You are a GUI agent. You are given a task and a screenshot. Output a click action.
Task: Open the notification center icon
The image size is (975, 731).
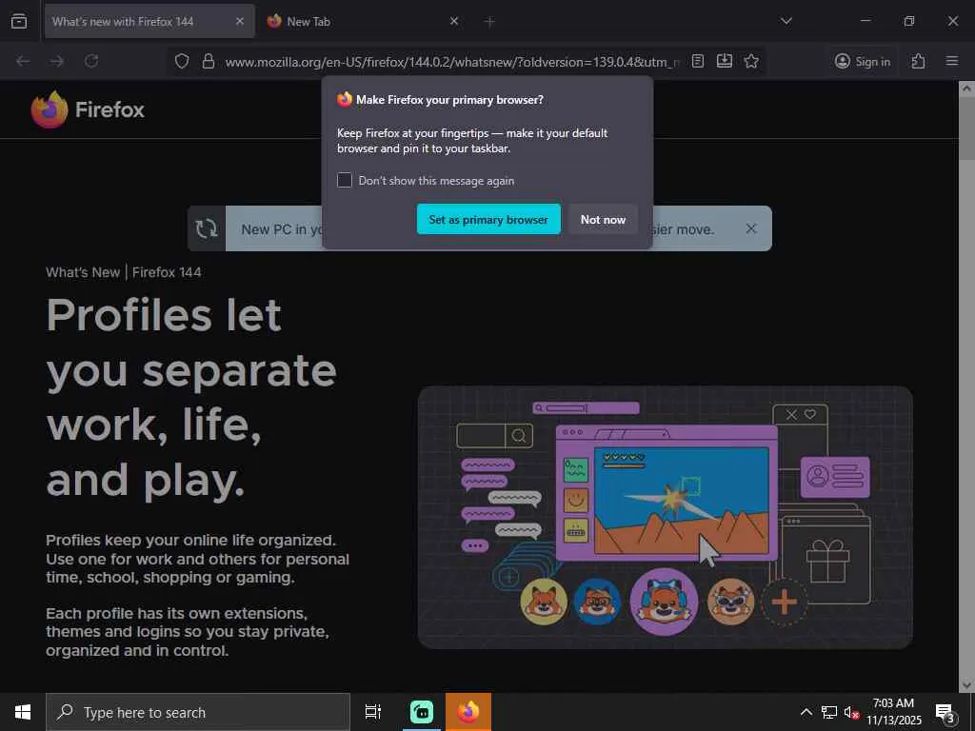(945, 712)
